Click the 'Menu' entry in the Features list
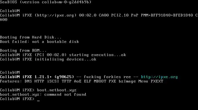 pos(143,81)
